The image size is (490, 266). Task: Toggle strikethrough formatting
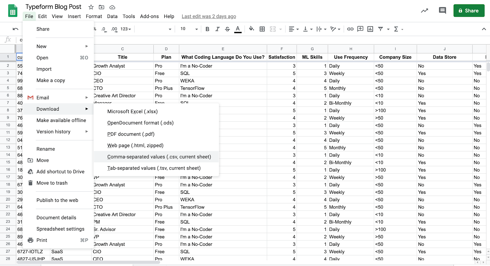click(x=227, y=29)
